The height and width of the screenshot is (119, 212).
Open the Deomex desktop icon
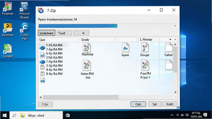point(8,30)
